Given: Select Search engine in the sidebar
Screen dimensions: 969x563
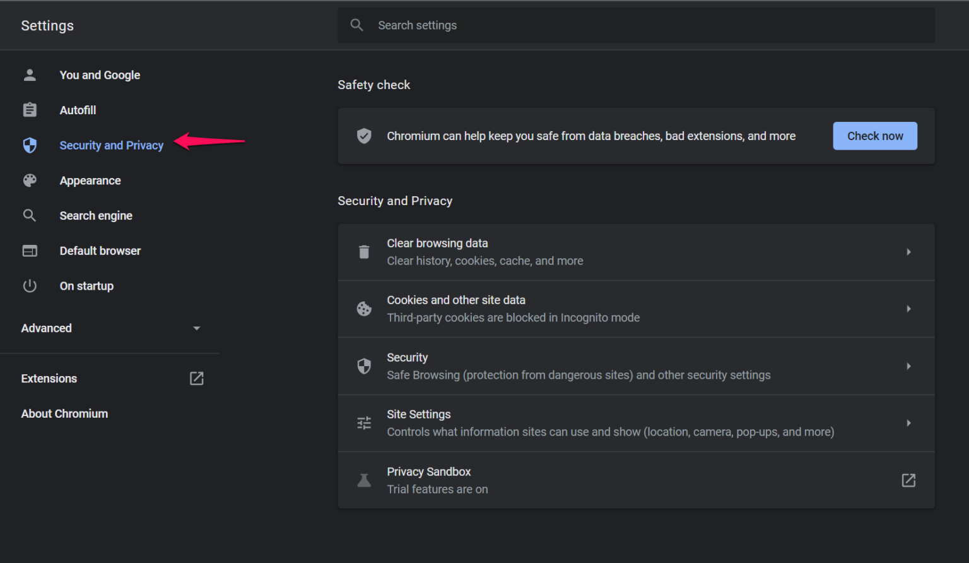Looking at the screenshot, I should 96,216.
